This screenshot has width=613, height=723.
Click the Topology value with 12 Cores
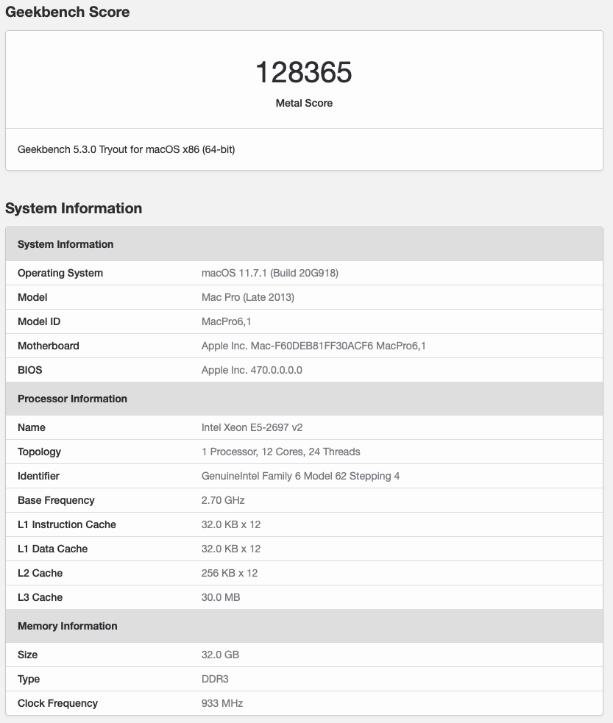281,452
